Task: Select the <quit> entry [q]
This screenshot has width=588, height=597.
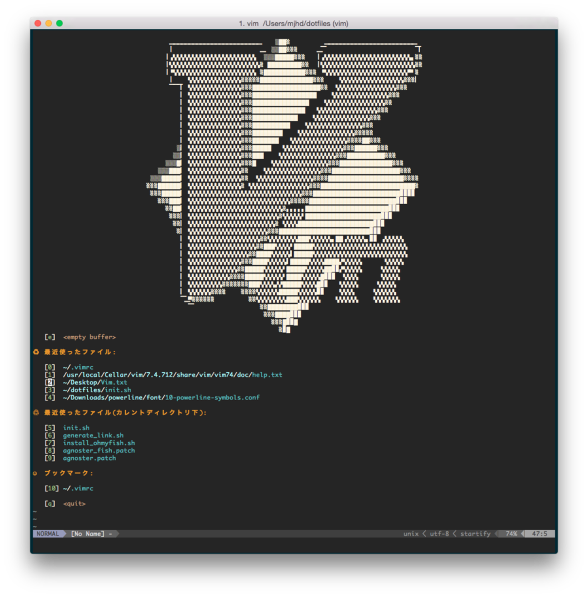Action: pos(65,503)
